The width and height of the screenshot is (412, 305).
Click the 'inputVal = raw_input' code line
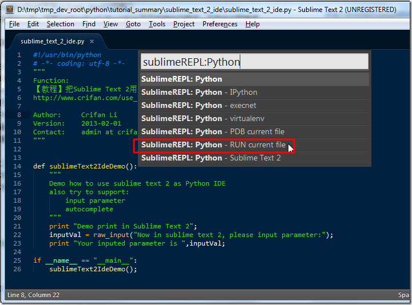(x=191, y=235)
